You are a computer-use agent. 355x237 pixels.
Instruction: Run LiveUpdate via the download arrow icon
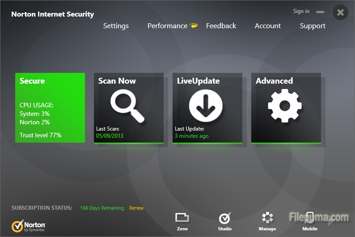[x=206, y=106]
